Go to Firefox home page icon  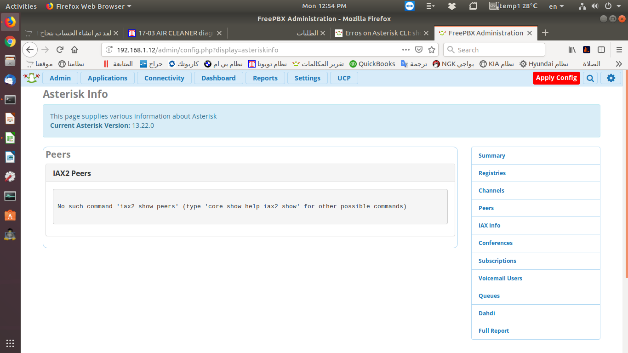click(74, 50)
